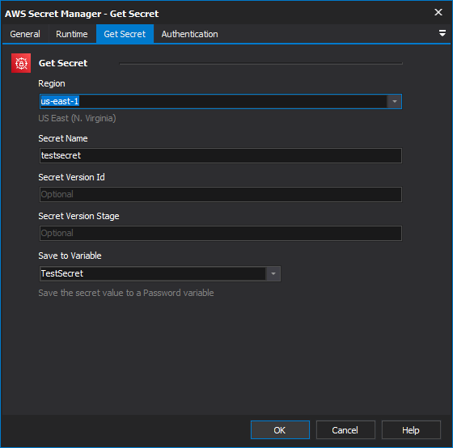
Task: Expand the Region dropdown arrow
Action: [x=395, y=101]
